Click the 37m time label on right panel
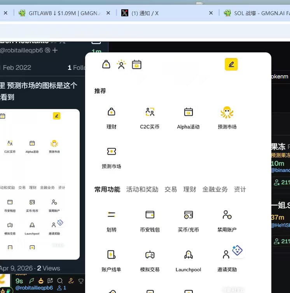This screenshot has height=293, width=290. point(278,217)
